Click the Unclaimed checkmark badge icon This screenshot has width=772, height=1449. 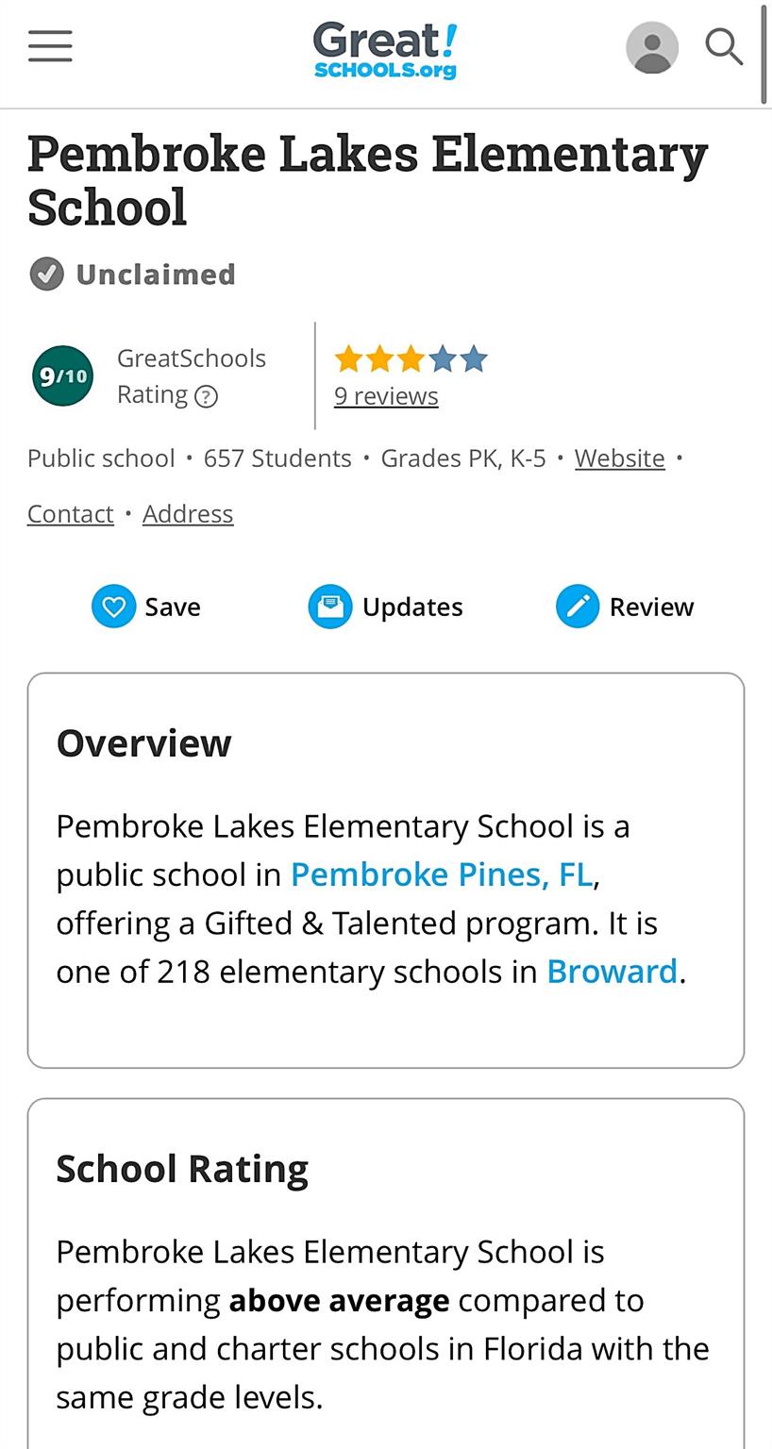tap(46, 275)
